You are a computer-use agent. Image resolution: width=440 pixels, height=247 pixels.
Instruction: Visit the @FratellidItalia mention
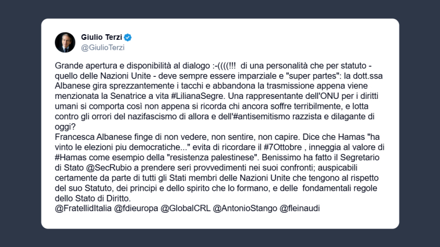(84, 208)
